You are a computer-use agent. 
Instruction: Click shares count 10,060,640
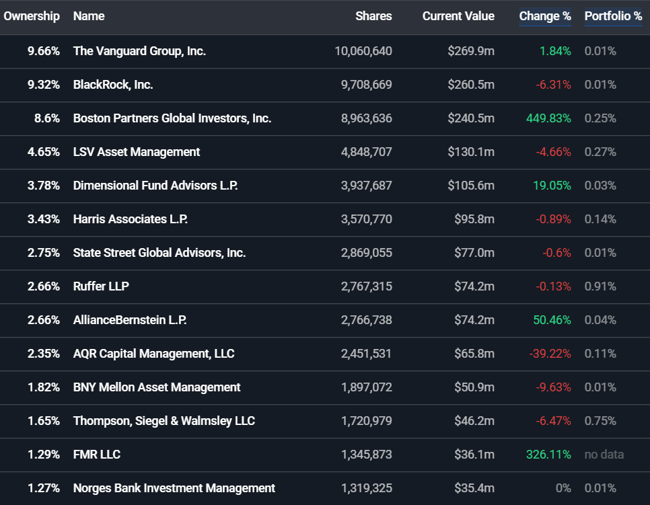pos(363,51)
